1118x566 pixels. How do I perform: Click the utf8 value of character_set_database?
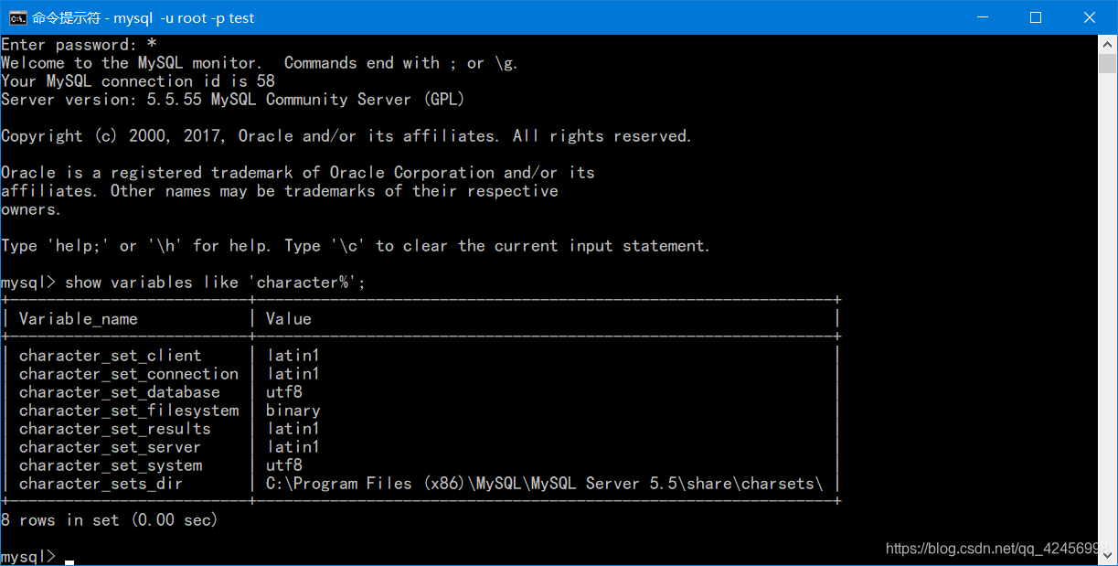(x=284, y=392)
